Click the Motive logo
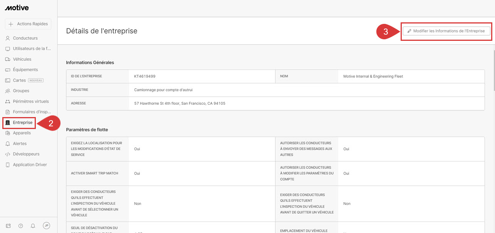Screen dimensions: 495x233 click(x=17, y=8)
